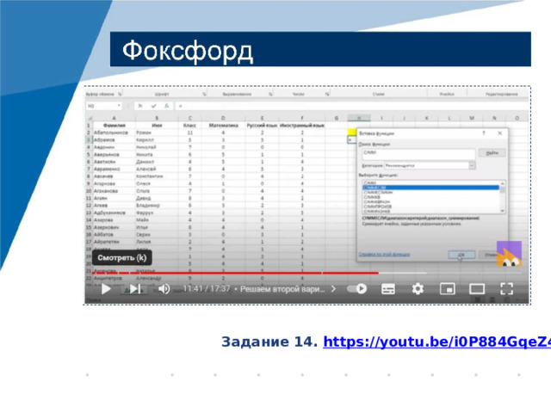Click the 'Смотреть (k)' tooltip label
The width and height of the screenshot is (551, 413).
[122, 258]
